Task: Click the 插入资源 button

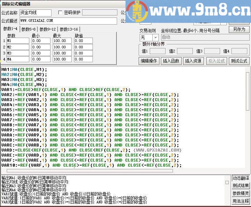Action: (x=193, y=61)
